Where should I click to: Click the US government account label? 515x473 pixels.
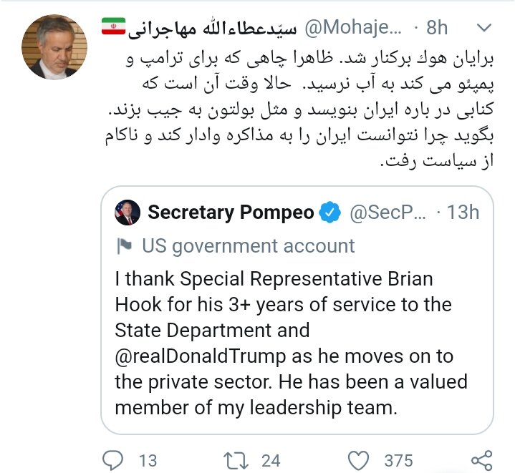tap(248, 246)
